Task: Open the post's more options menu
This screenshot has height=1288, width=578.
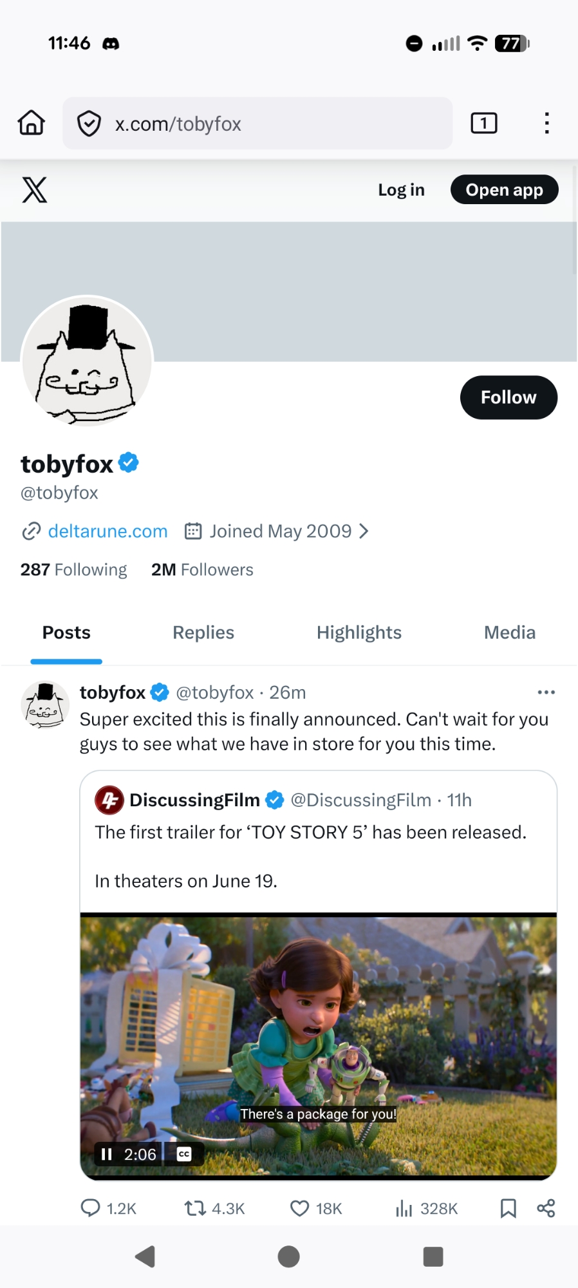Action: tap(546, 692)
